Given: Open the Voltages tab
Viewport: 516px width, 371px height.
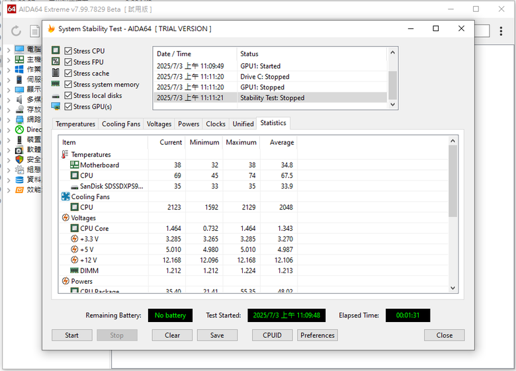Looking at the screenshot, I should click(159, 124).
